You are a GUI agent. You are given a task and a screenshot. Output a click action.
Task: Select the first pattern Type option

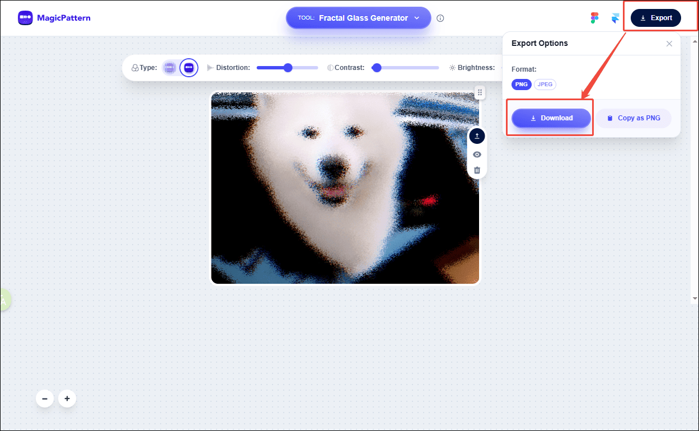(170, 67)
